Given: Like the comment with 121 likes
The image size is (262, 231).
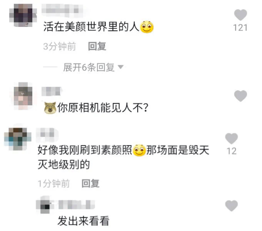Looking at the screenshot, I should pyautogui.click(x=240, y=15).
